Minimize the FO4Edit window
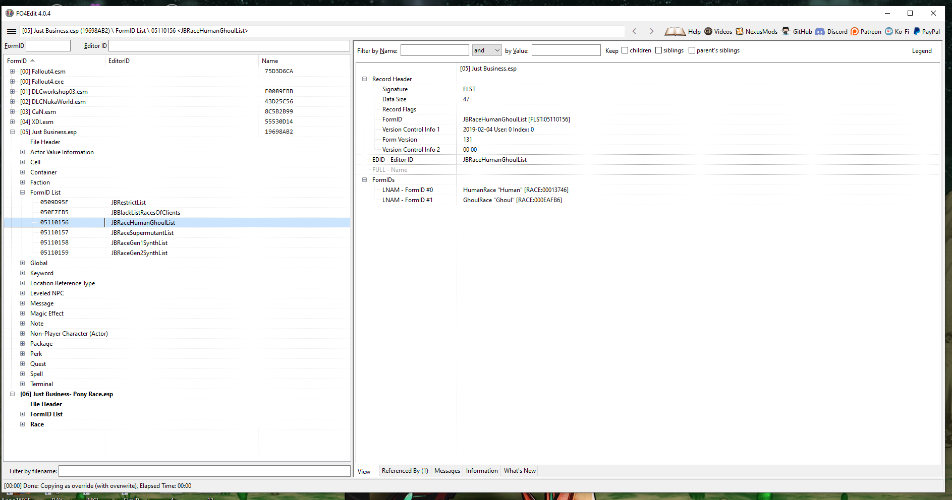This screenshot has width=952, height=500. point(887,13)
